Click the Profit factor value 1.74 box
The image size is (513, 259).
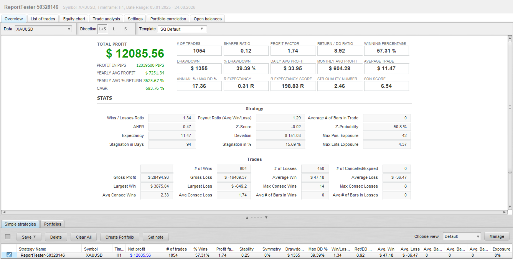293,51
